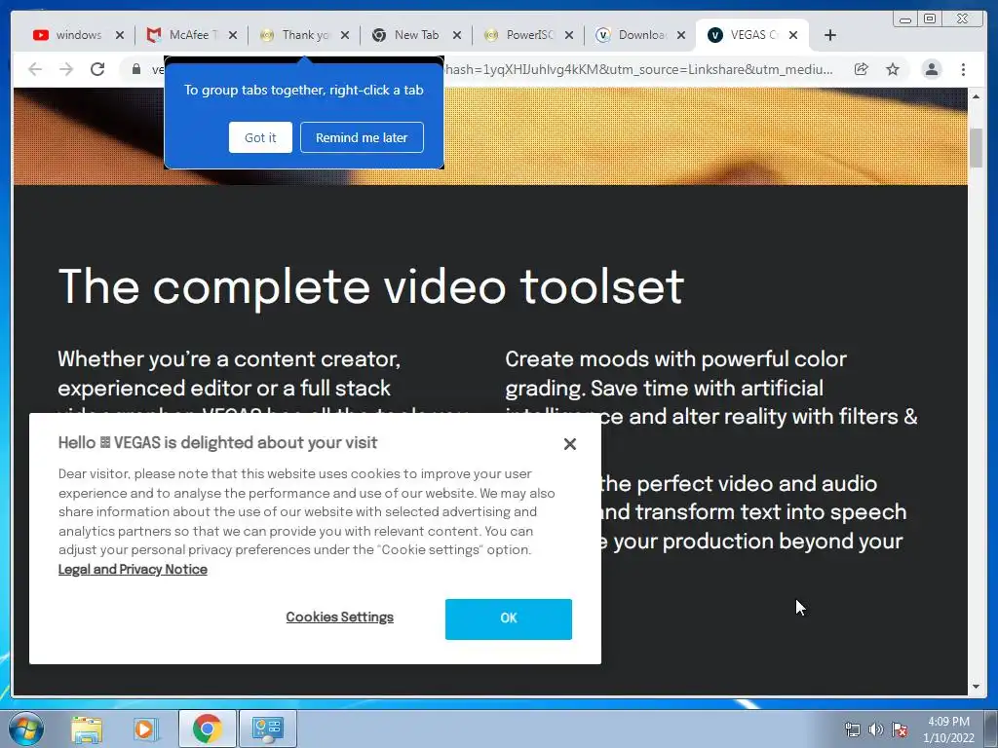
Task: Switch to the New Tab tab
Action: coord(407,35)
